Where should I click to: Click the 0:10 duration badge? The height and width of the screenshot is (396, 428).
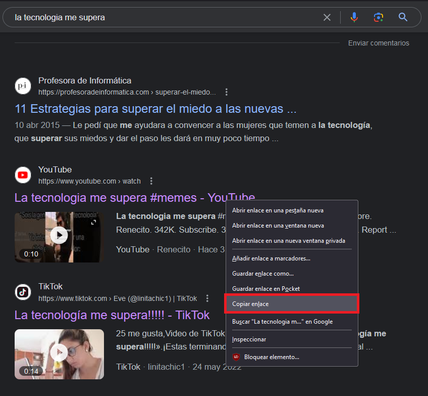(31, 254)
